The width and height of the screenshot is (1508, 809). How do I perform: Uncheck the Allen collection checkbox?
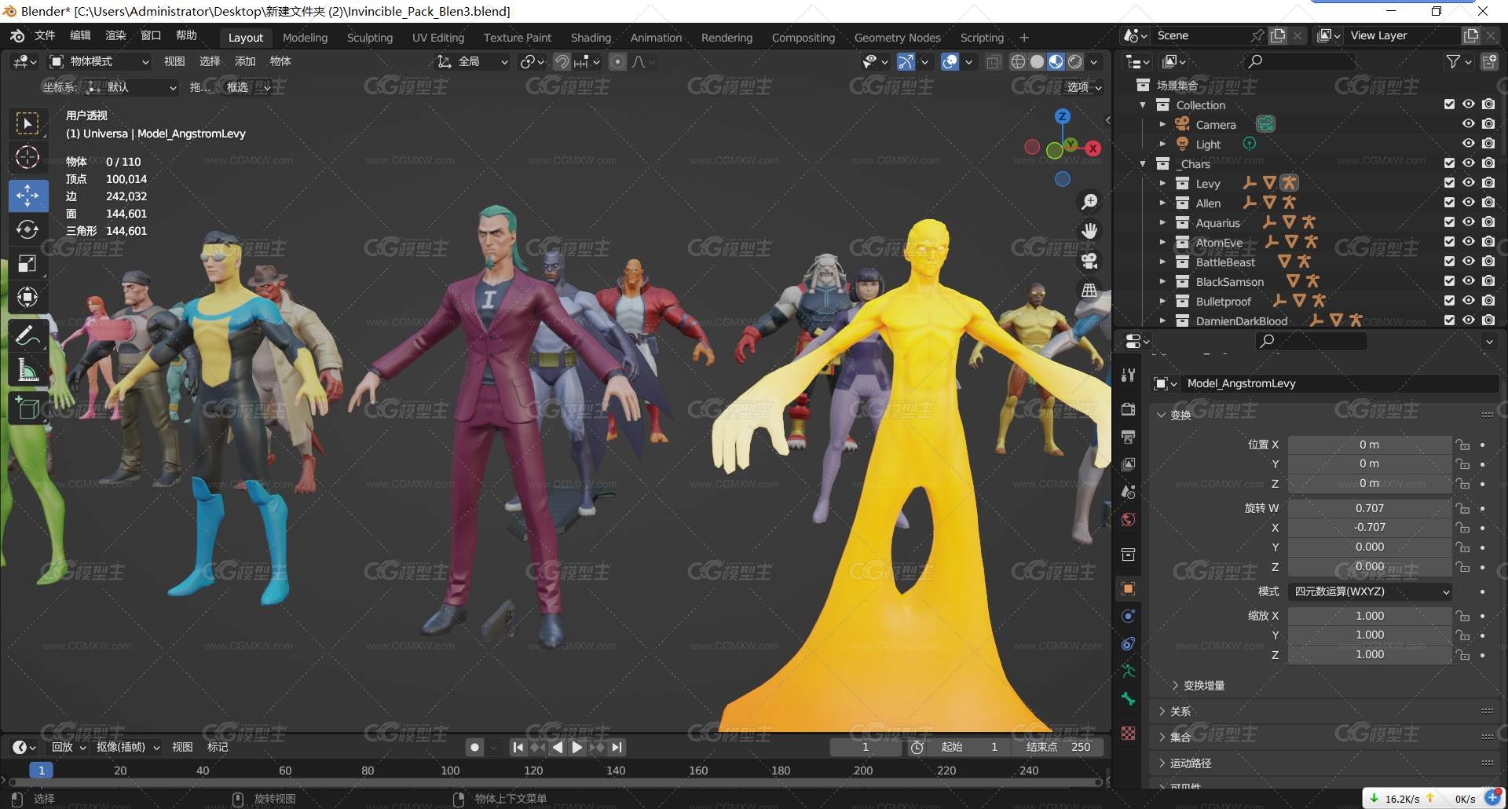1449,203
